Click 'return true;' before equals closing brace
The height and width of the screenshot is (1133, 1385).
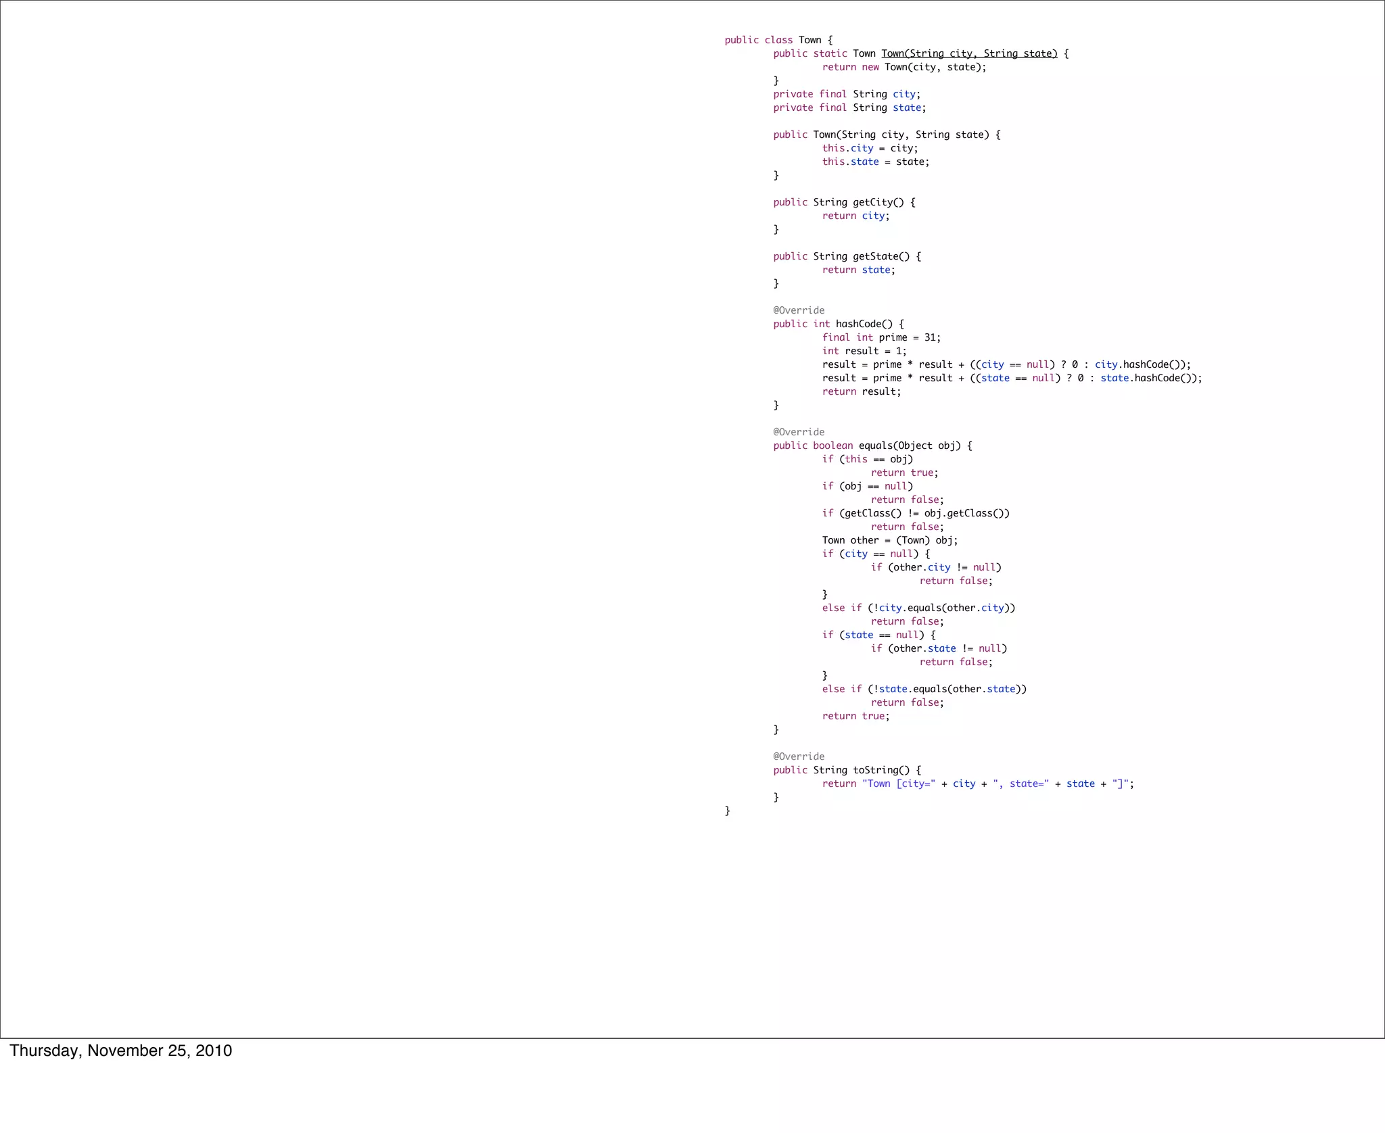click(x=856, y=717)
